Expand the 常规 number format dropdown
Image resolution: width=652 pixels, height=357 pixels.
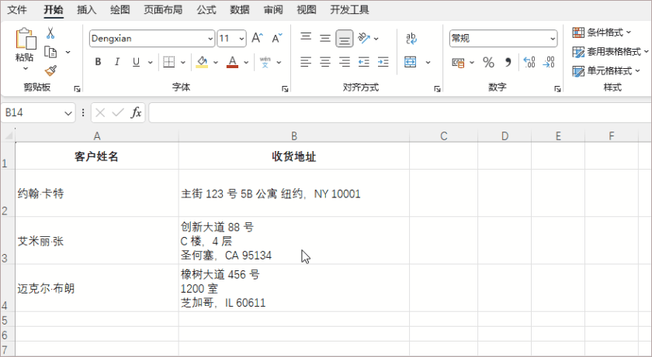point(553,38)
